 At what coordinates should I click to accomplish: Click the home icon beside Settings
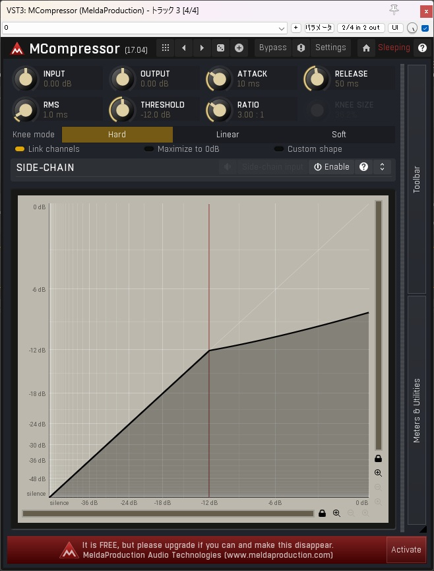click(366, 48)
